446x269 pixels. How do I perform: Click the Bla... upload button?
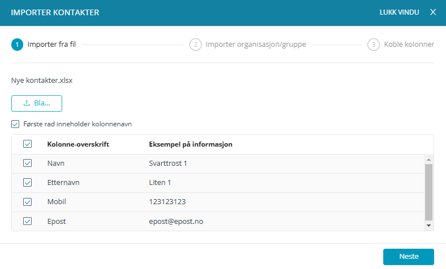(37, 103)
